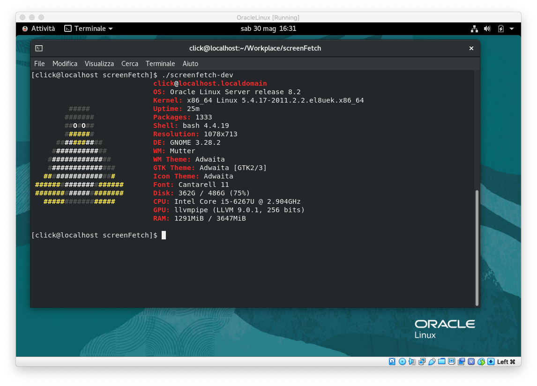Image resolution: width=537 pixels, height=386 pixels.
Task: Click the Left ⌘ host key indicator
Action: tap(506, 362)
